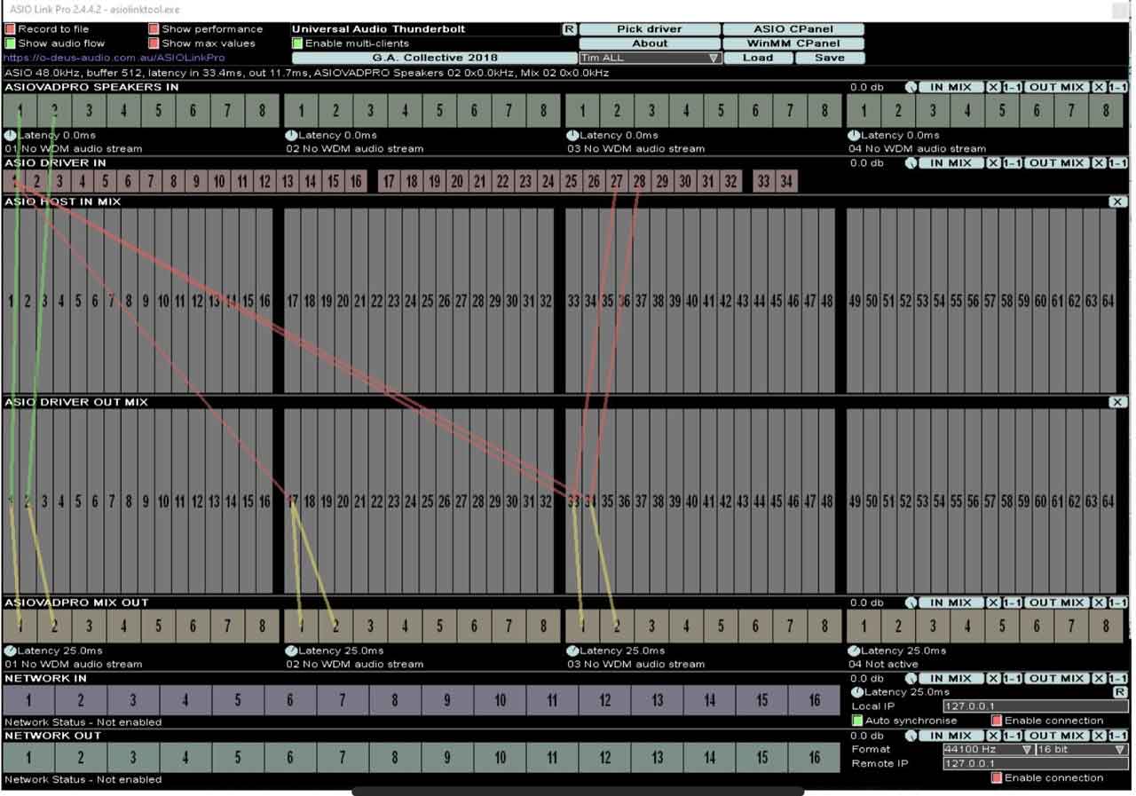The width and height of the screenshot is (1136, 796).
Task: Click the last 1-1 button on Speakers In row
Action: click(1118, 88)
